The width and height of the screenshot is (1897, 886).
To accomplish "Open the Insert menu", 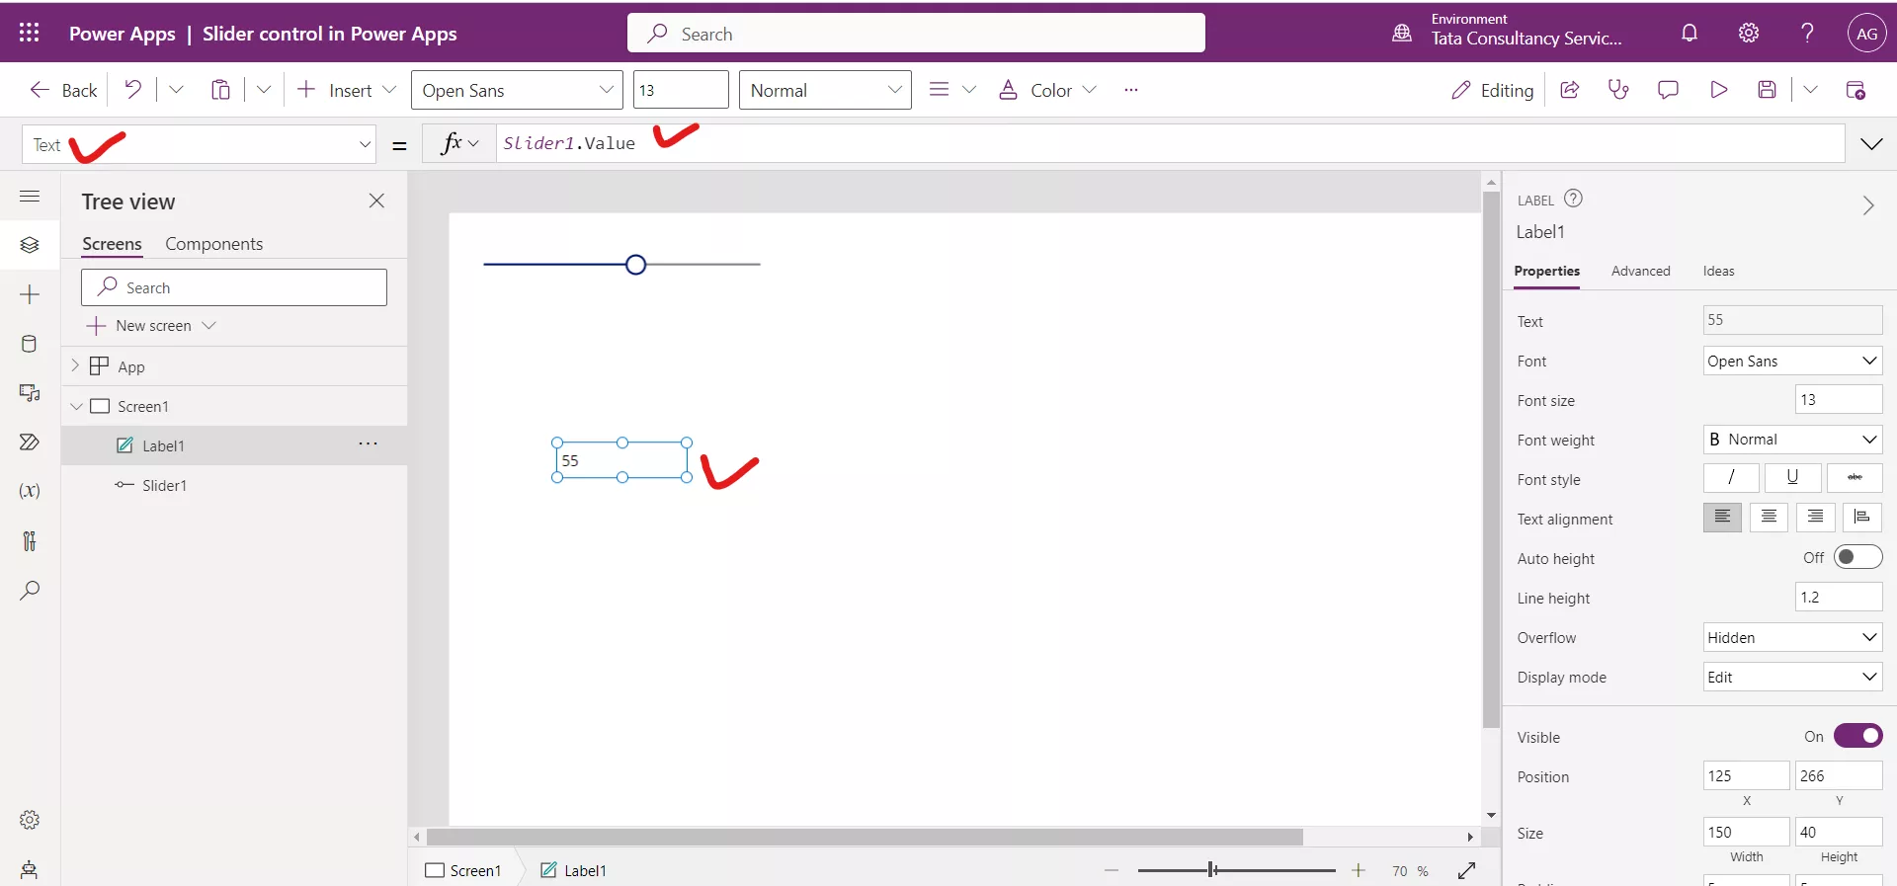I will pyautogui.click(x=347, y=90).
